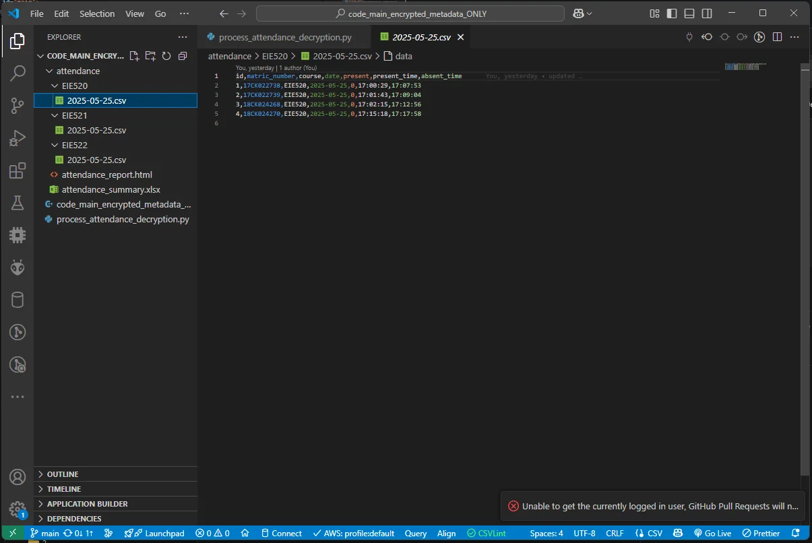This screenshot has width=812, height=543.
Task: Open Source Control view
Action: click(x=18, y=106)
